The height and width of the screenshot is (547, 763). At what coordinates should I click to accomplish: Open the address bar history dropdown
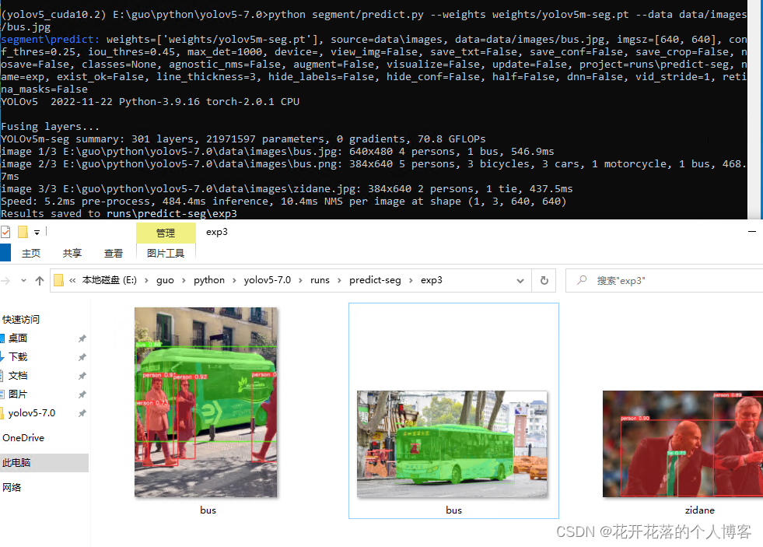coord(520,281)
